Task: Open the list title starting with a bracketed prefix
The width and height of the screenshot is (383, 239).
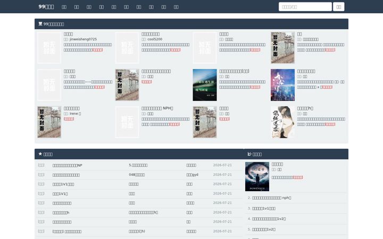Action: pyautogui.click(x=67, y=232)
